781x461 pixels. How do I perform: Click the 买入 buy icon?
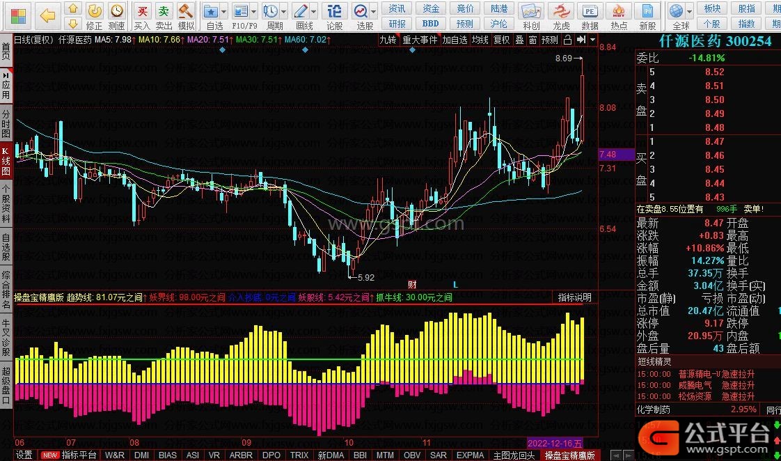(x=142, y=16)
